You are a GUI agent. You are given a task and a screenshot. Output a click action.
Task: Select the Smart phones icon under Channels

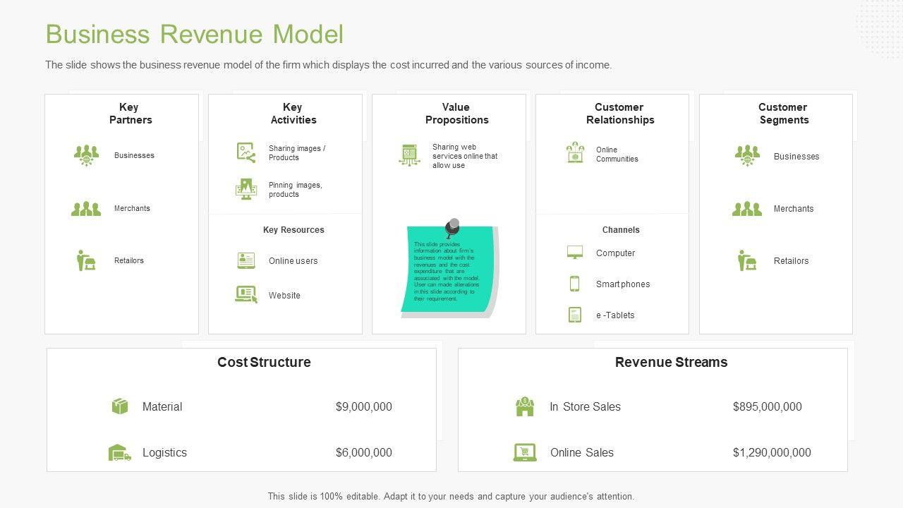coord(574,284)
